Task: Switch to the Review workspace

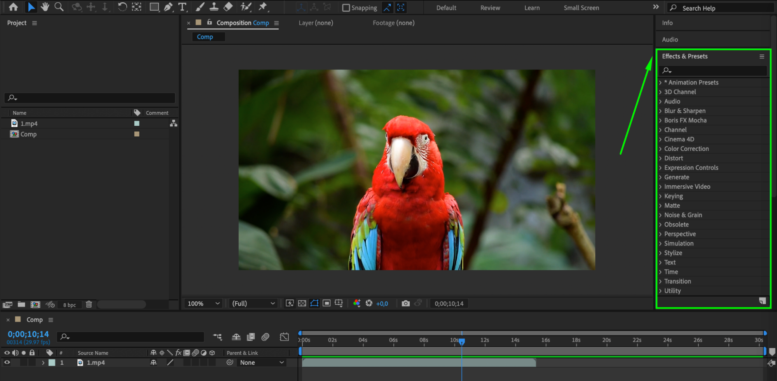Action: [x=490, y=8]
